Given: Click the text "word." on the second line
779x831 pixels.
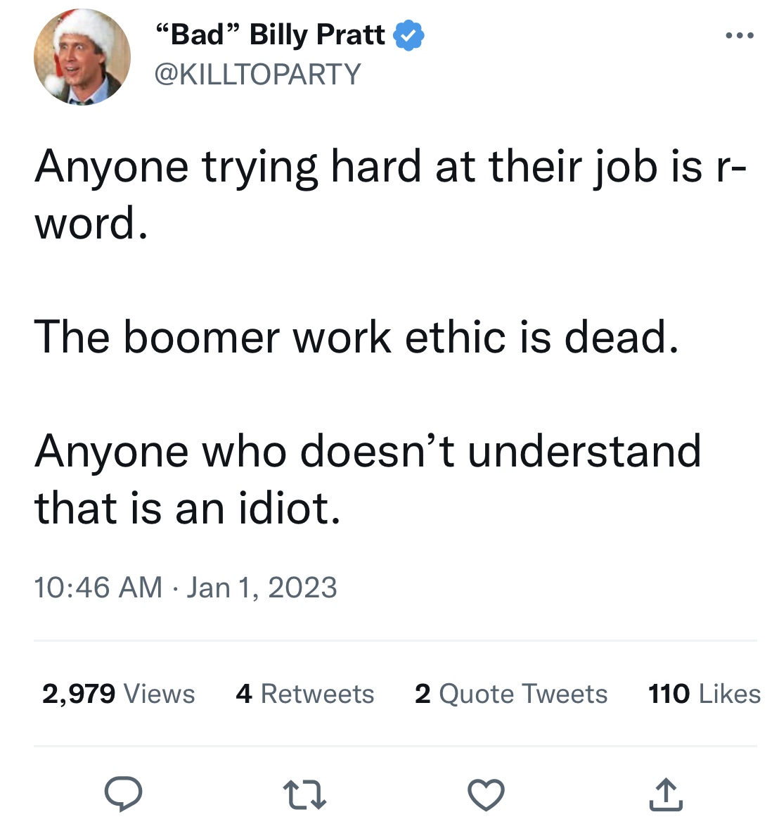Looking at the screenshot, I should (x=91, y=224).
